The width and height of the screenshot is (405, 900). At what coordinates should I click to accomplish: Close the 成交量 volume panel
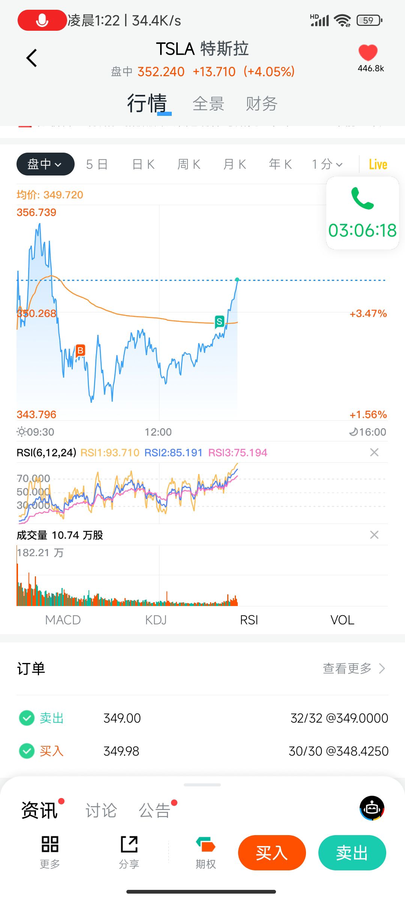tap(374, 535)
